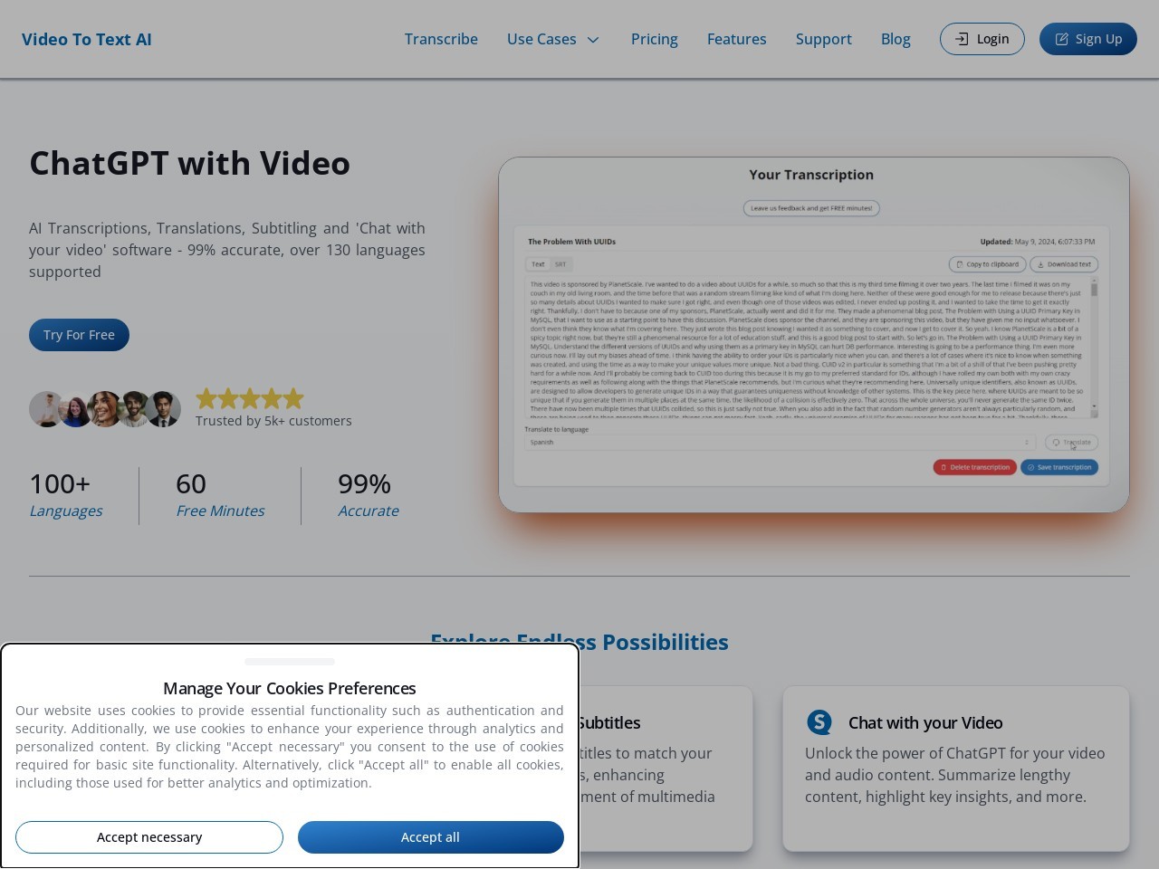Click the "ChatGPT with Video" heading
This screenshot has height=869, width=1159.
(x=190, y=163)
